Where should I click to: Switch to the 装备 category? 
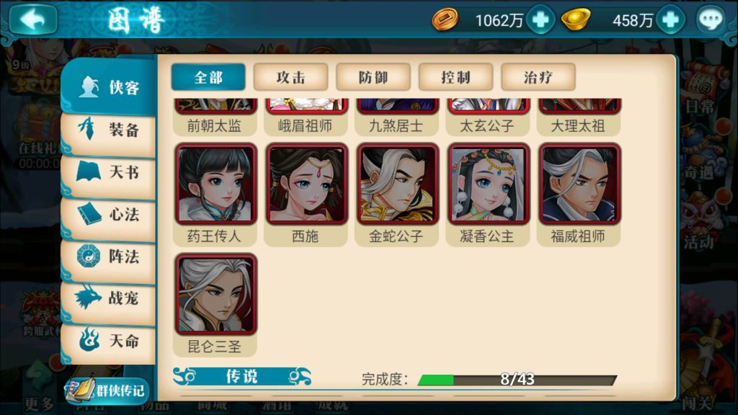[109, 130]
